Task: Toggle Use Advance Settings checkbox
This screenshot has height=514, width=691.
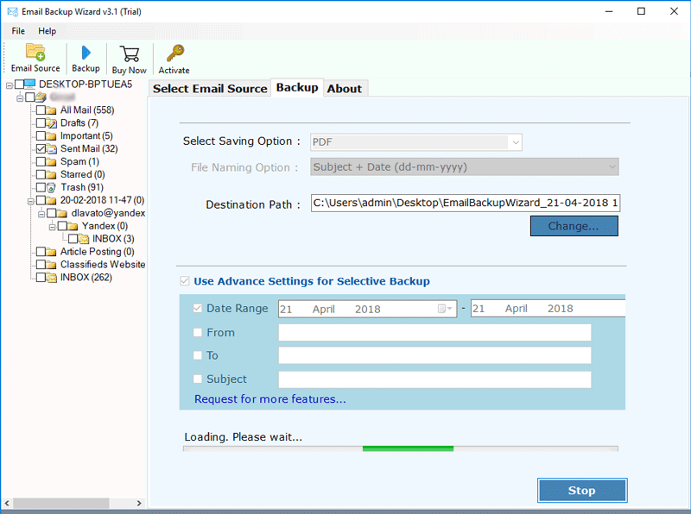Action: coord(185,281)
